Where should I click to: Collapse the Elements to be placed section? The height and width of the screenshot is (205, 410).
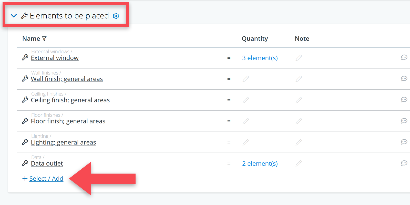click(x=14, y=16)
